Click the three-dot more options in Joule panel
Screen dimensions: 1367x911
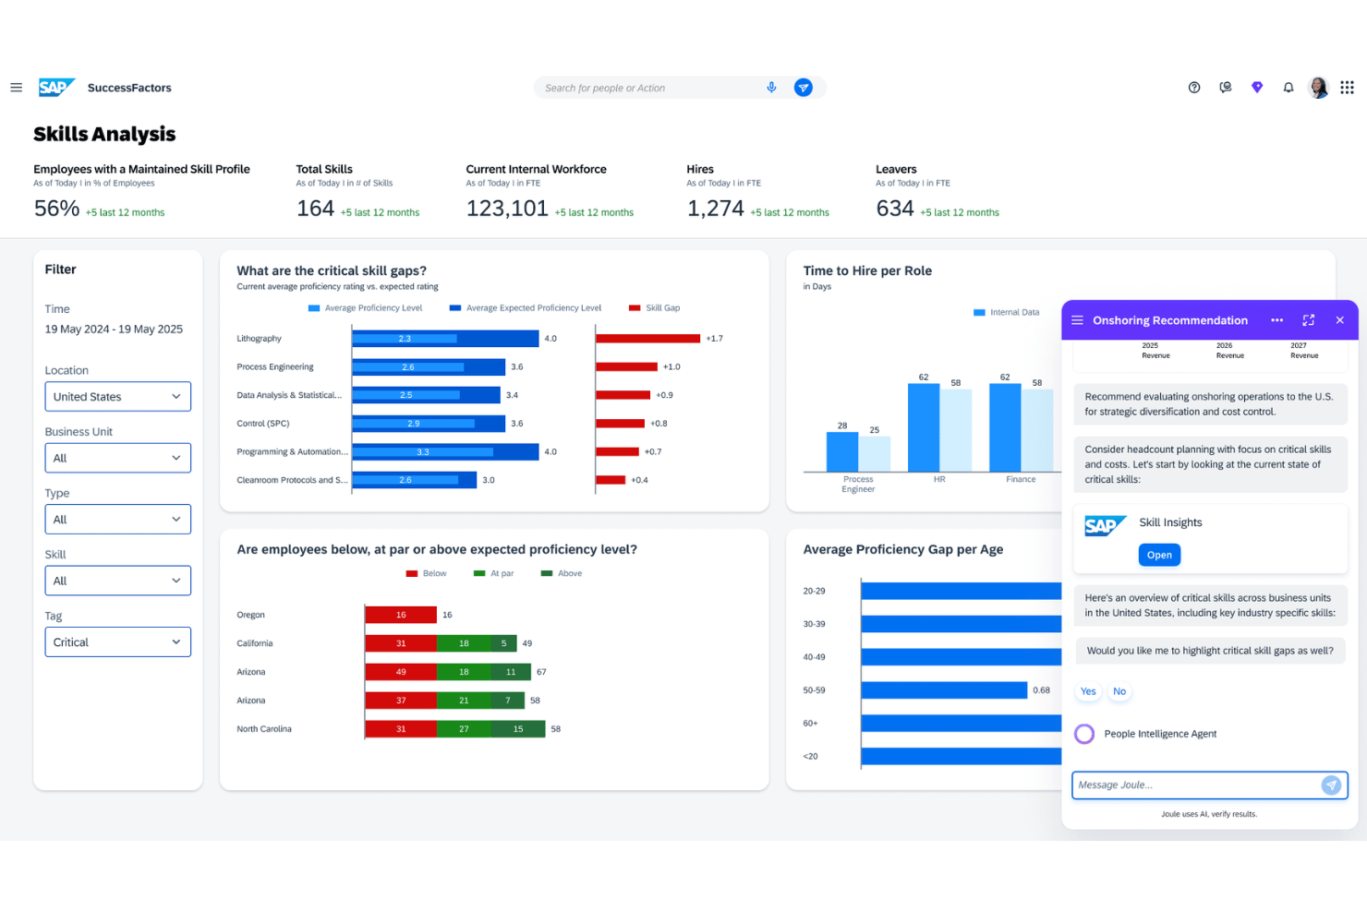[1277, 320]
